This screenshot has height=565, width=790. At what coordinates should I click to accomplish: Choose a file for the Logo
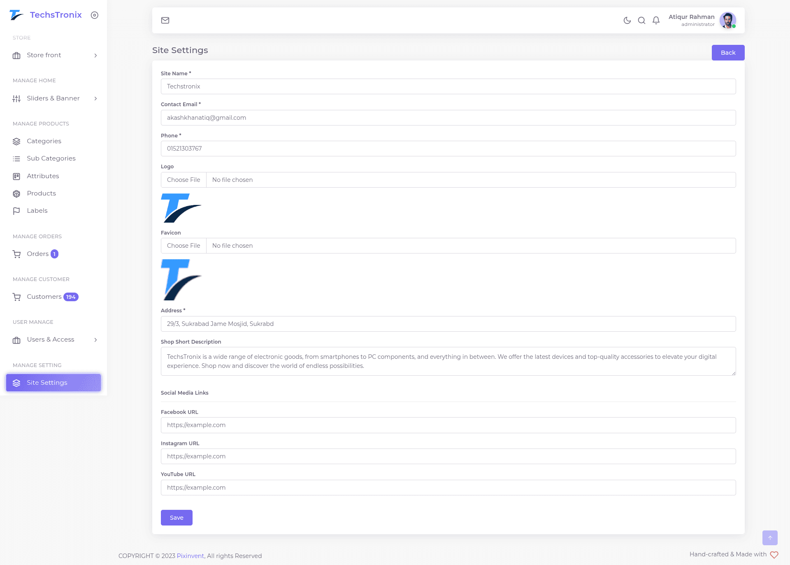point(184,180)
